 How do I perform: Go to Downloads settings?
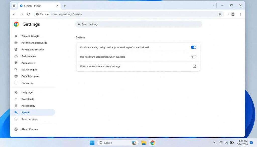point(28,99)
